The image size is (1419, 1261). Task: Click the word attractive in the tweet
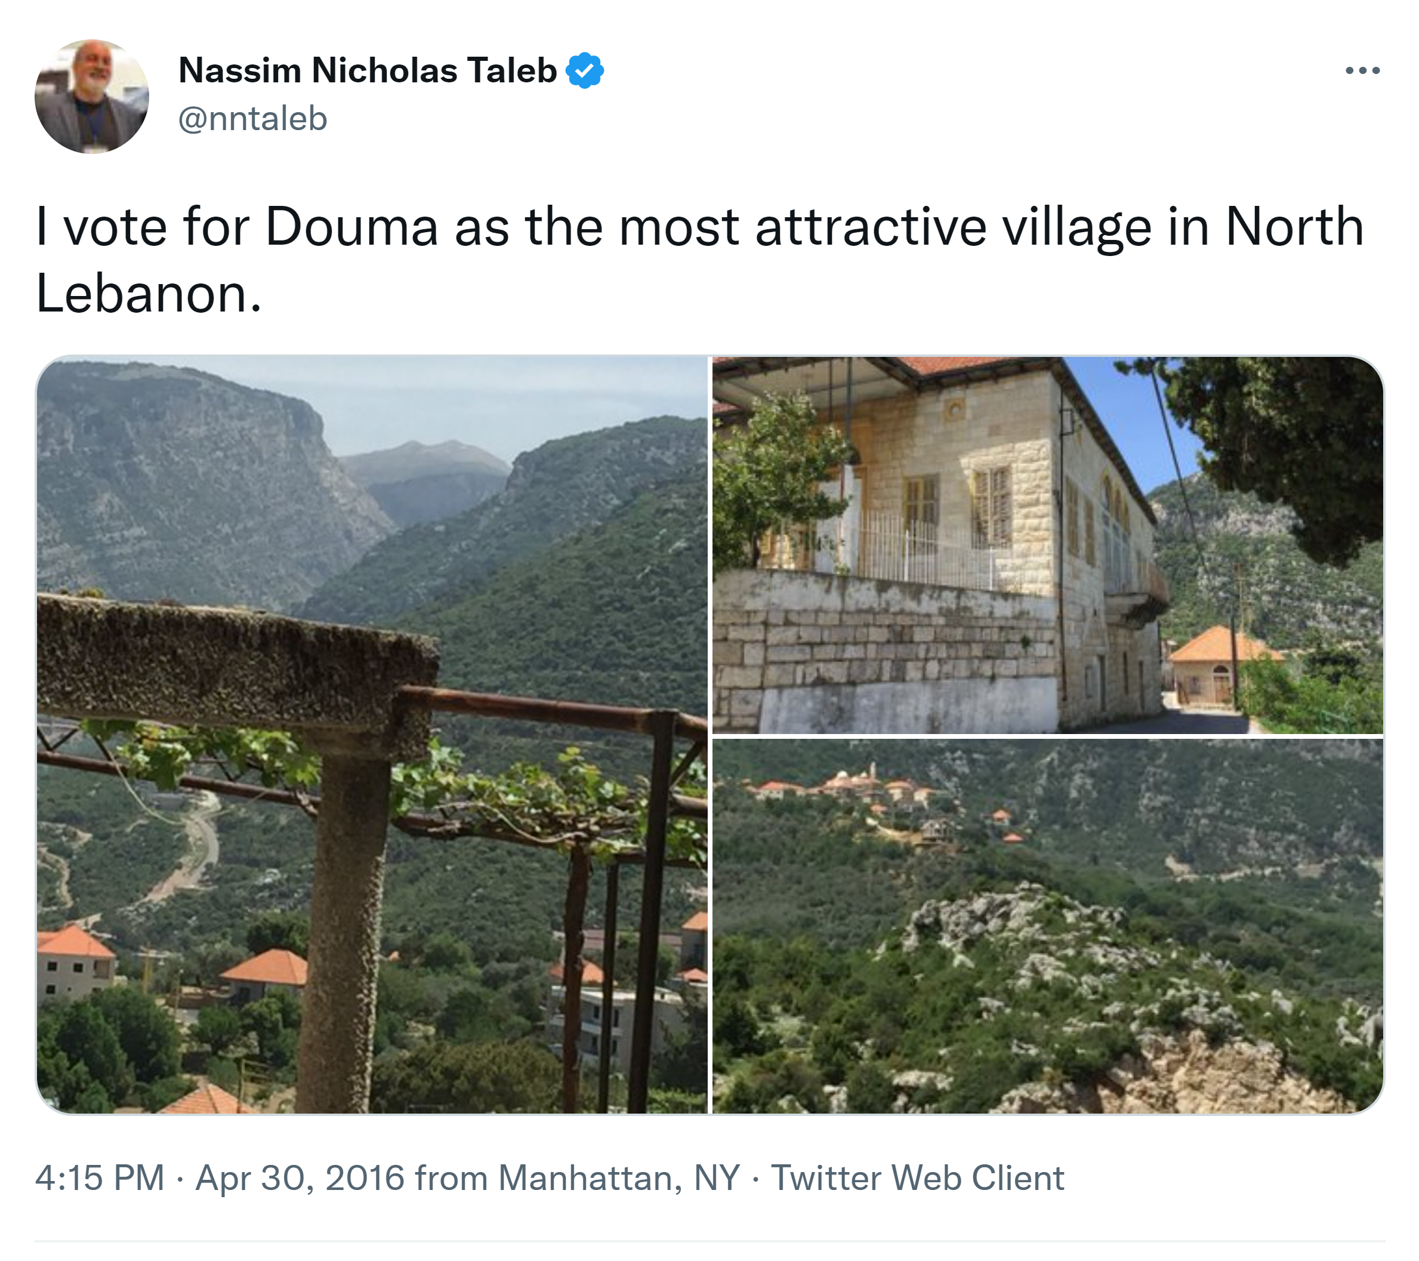(x=871, y=227)
